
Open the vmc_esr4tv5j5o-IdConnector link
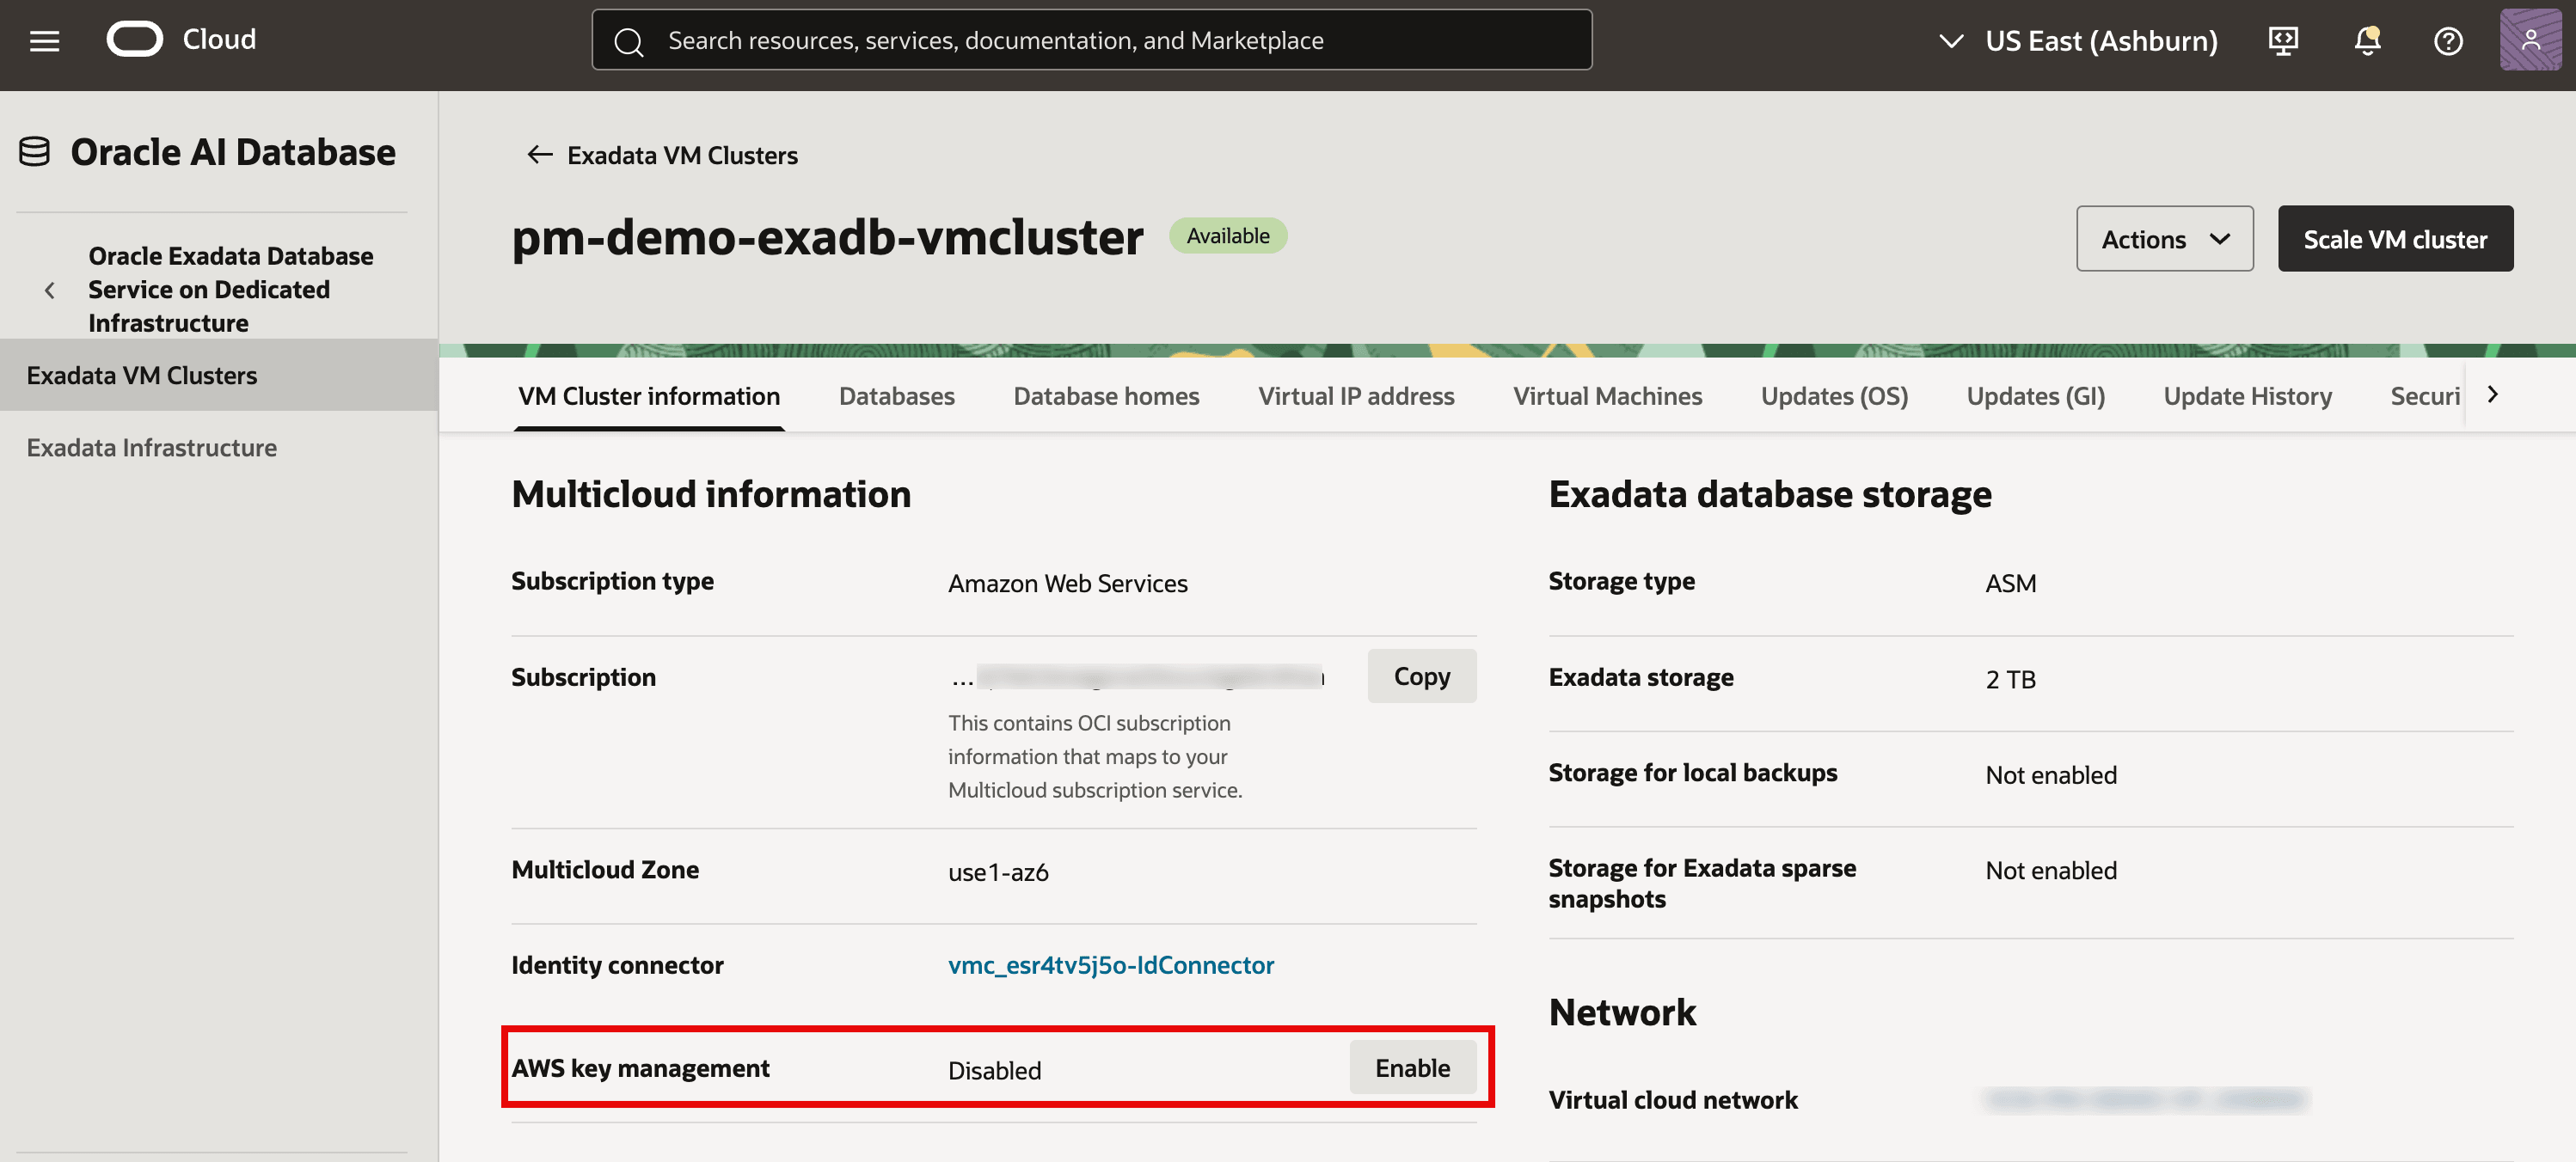point(1110,965)
